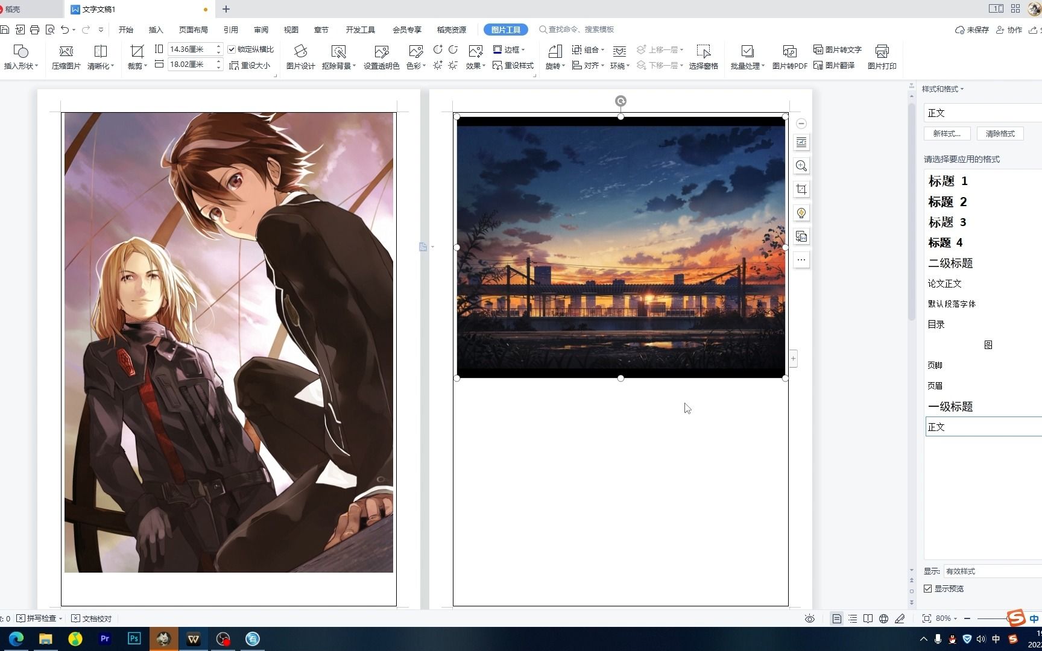Open the 选择窗格 selection pane

tap(703, 57)
